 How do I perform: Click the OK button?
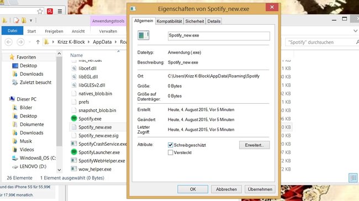(x=193, y=189)
